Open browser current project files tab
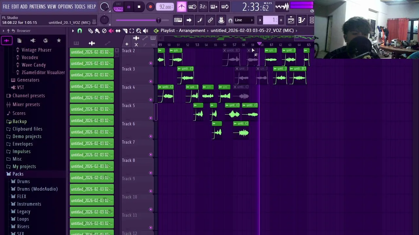 pyautogui.click(x=19, y=40)
